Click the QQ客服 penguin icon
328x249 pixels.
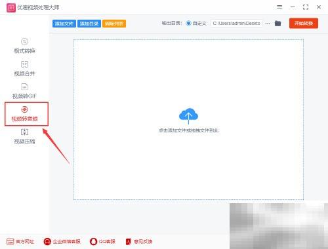click(x=93, y=241)
